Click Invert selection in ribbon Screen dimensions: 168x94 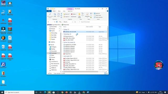(x=98, y=17)
